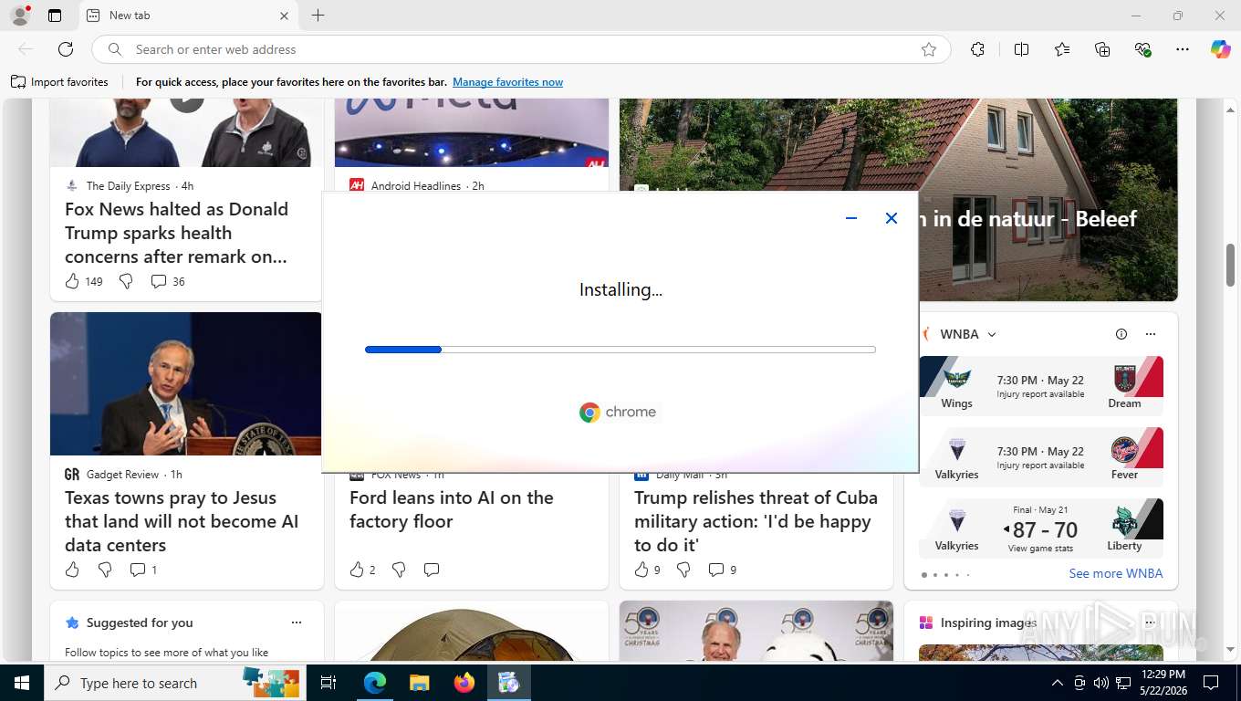This screenshot has width=1241, height=701.
Task: Open Browser essentials heart icon
Action: click(x=1142, y=49)
